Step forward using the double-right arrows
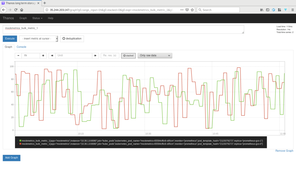Image resolution: width=296 pixels, height=173 pixels. (x=95, y=55)
